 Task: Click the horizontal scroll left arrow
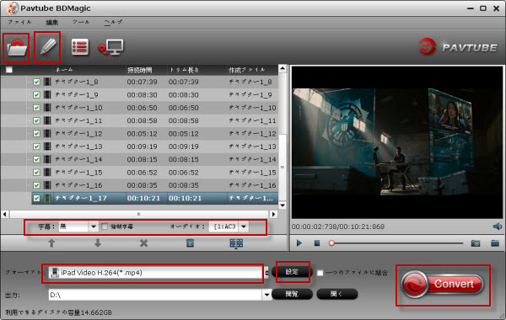click(4, 214)
